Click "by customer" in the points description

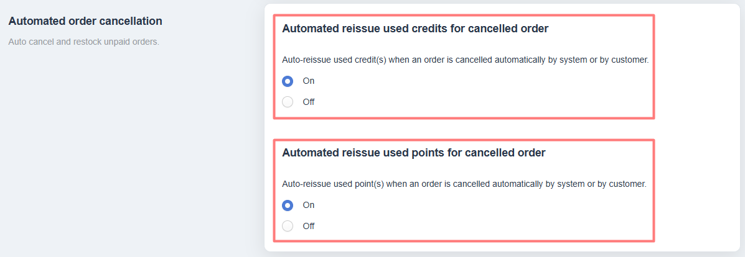pos(624,184)
